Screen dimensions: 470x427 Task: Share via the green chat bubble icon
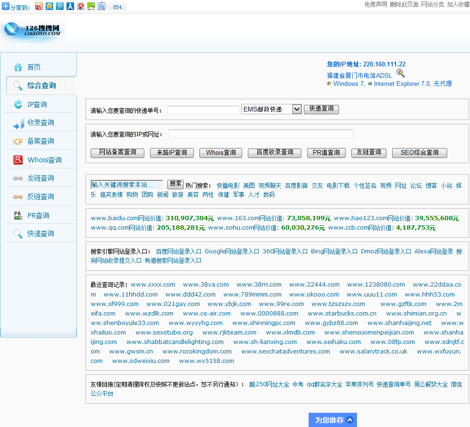pyautogui.click(x=91, y=6)
